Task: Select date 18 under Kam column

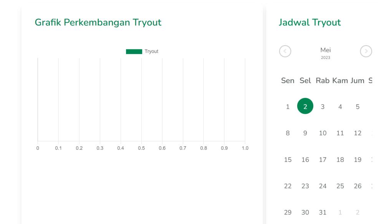Action: pos(340,160)
